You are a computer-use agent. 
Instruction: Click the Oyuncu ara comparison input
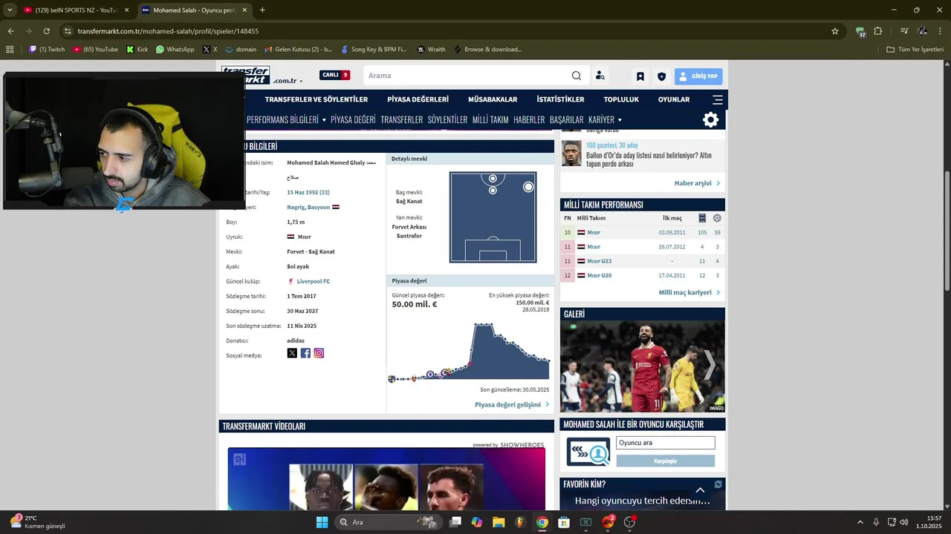[665, 443]
